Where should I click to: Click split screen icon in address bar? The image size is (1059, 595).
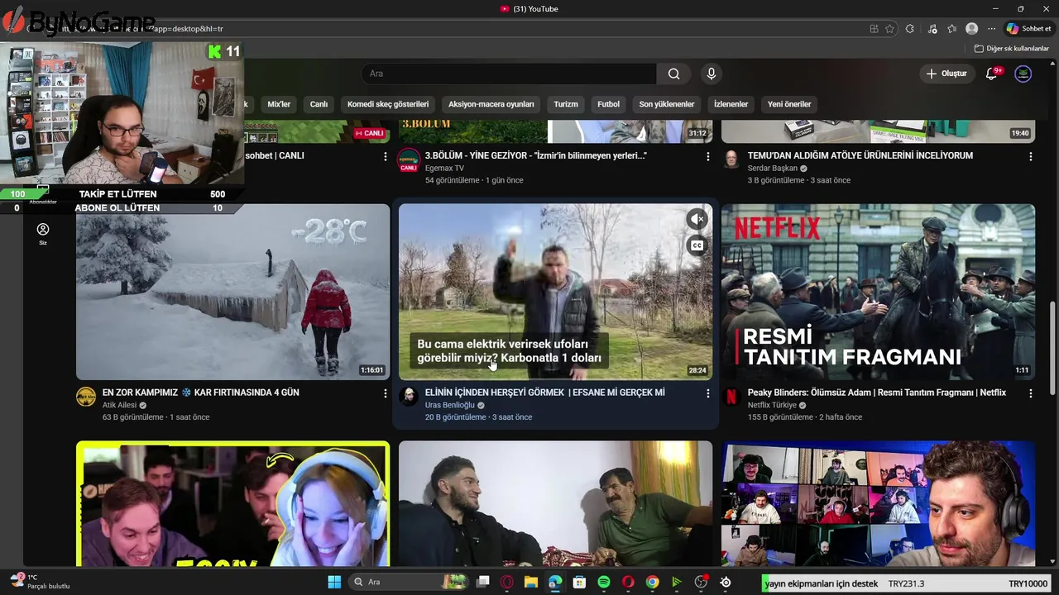click(x=875, y=28)
